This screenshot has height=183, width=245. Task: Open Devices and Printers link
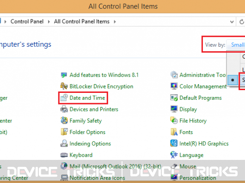[x=94, y=110]
